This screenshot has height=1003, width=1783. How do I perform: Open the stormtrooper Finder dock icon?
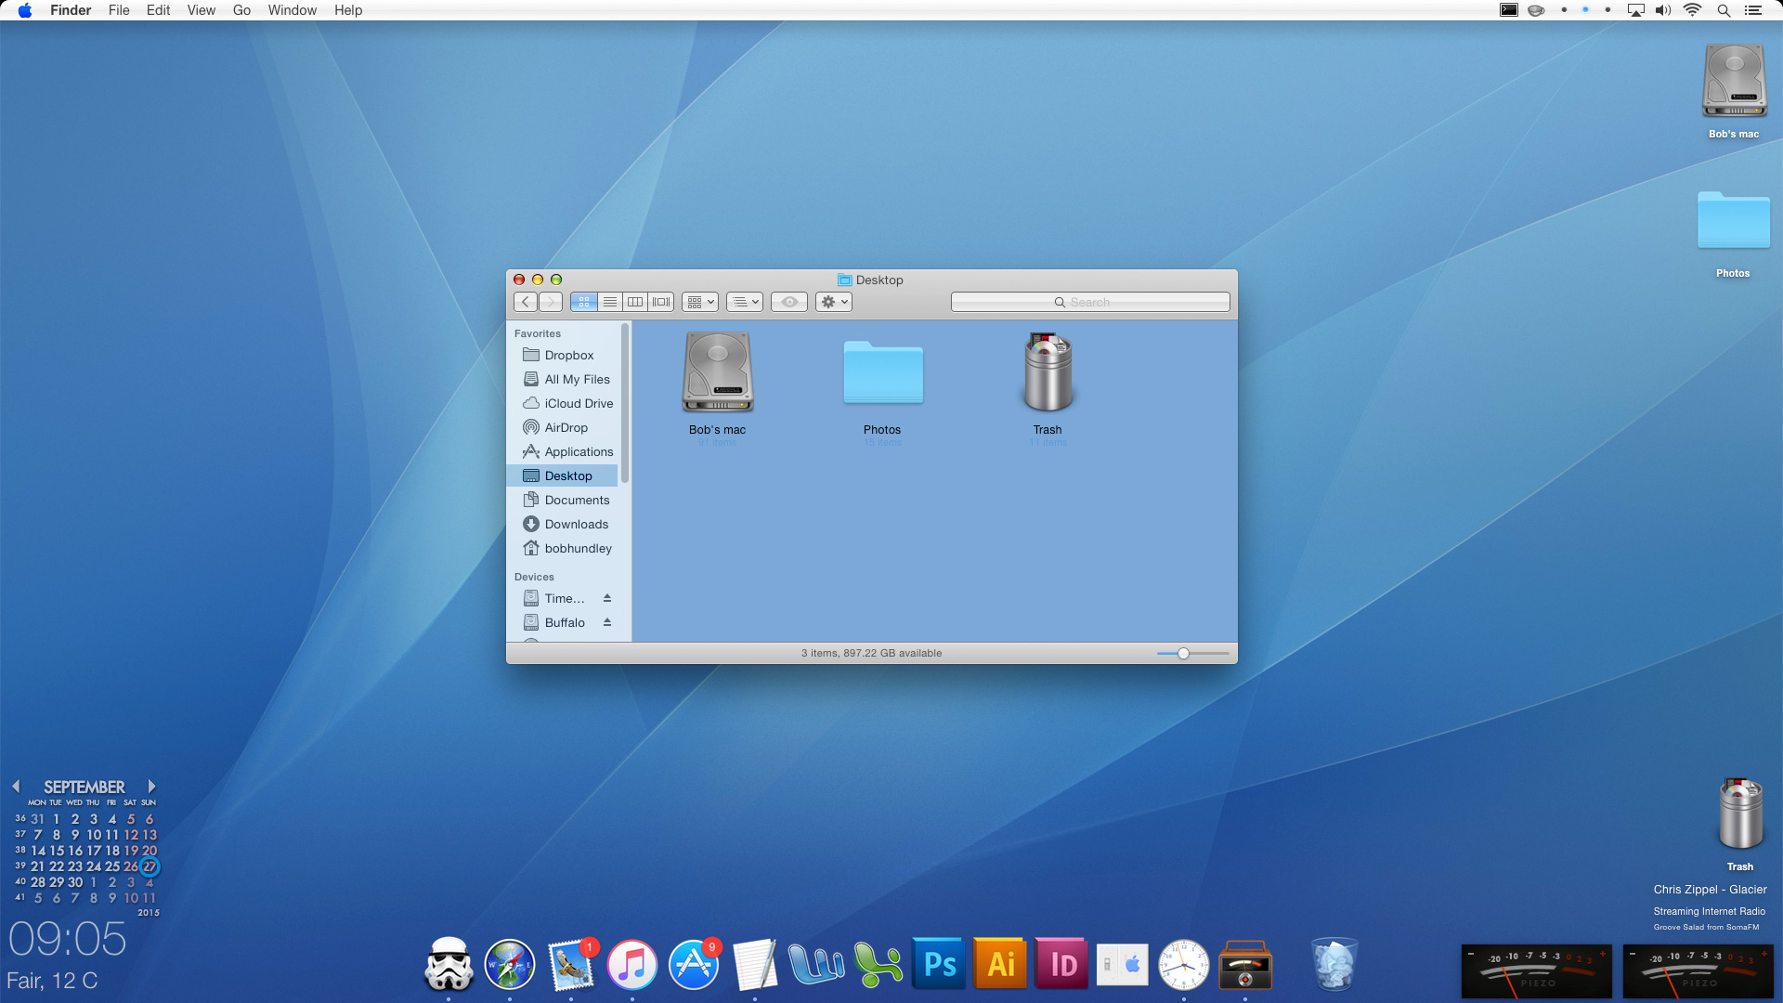coord(449,964)
